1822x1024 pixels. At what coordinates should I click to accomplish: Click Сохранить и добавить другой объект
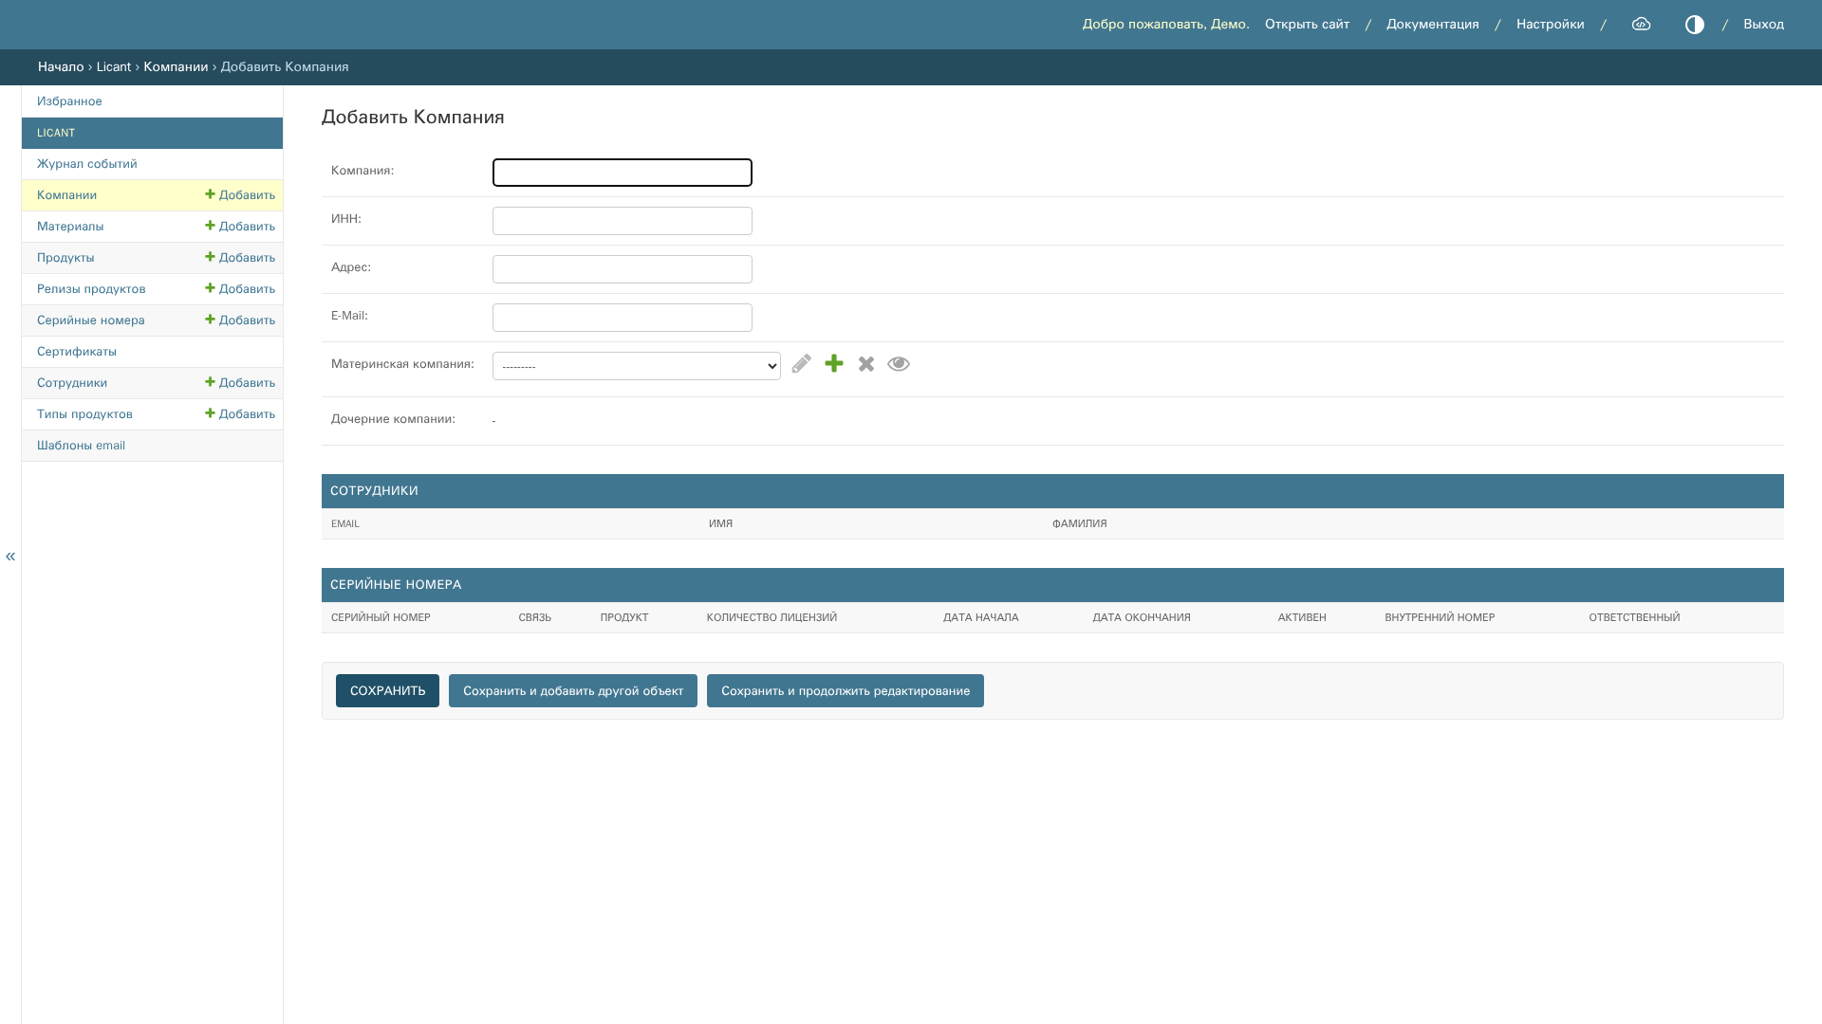tap(573, 691)
